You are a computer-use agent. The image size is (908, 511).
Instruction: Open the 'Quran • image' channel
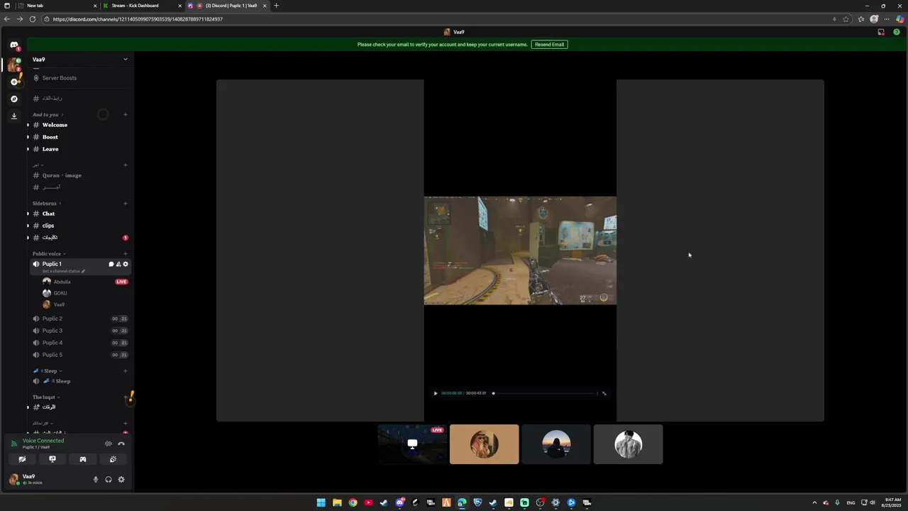click(80, 175)
